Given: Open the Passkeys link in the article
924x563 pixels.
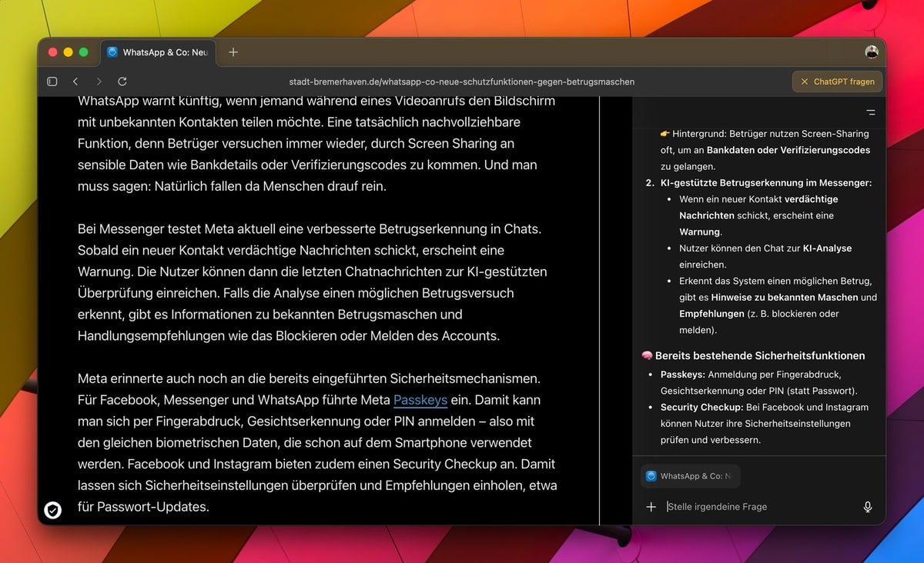Looking at the screenshot, I should [420, 400].
